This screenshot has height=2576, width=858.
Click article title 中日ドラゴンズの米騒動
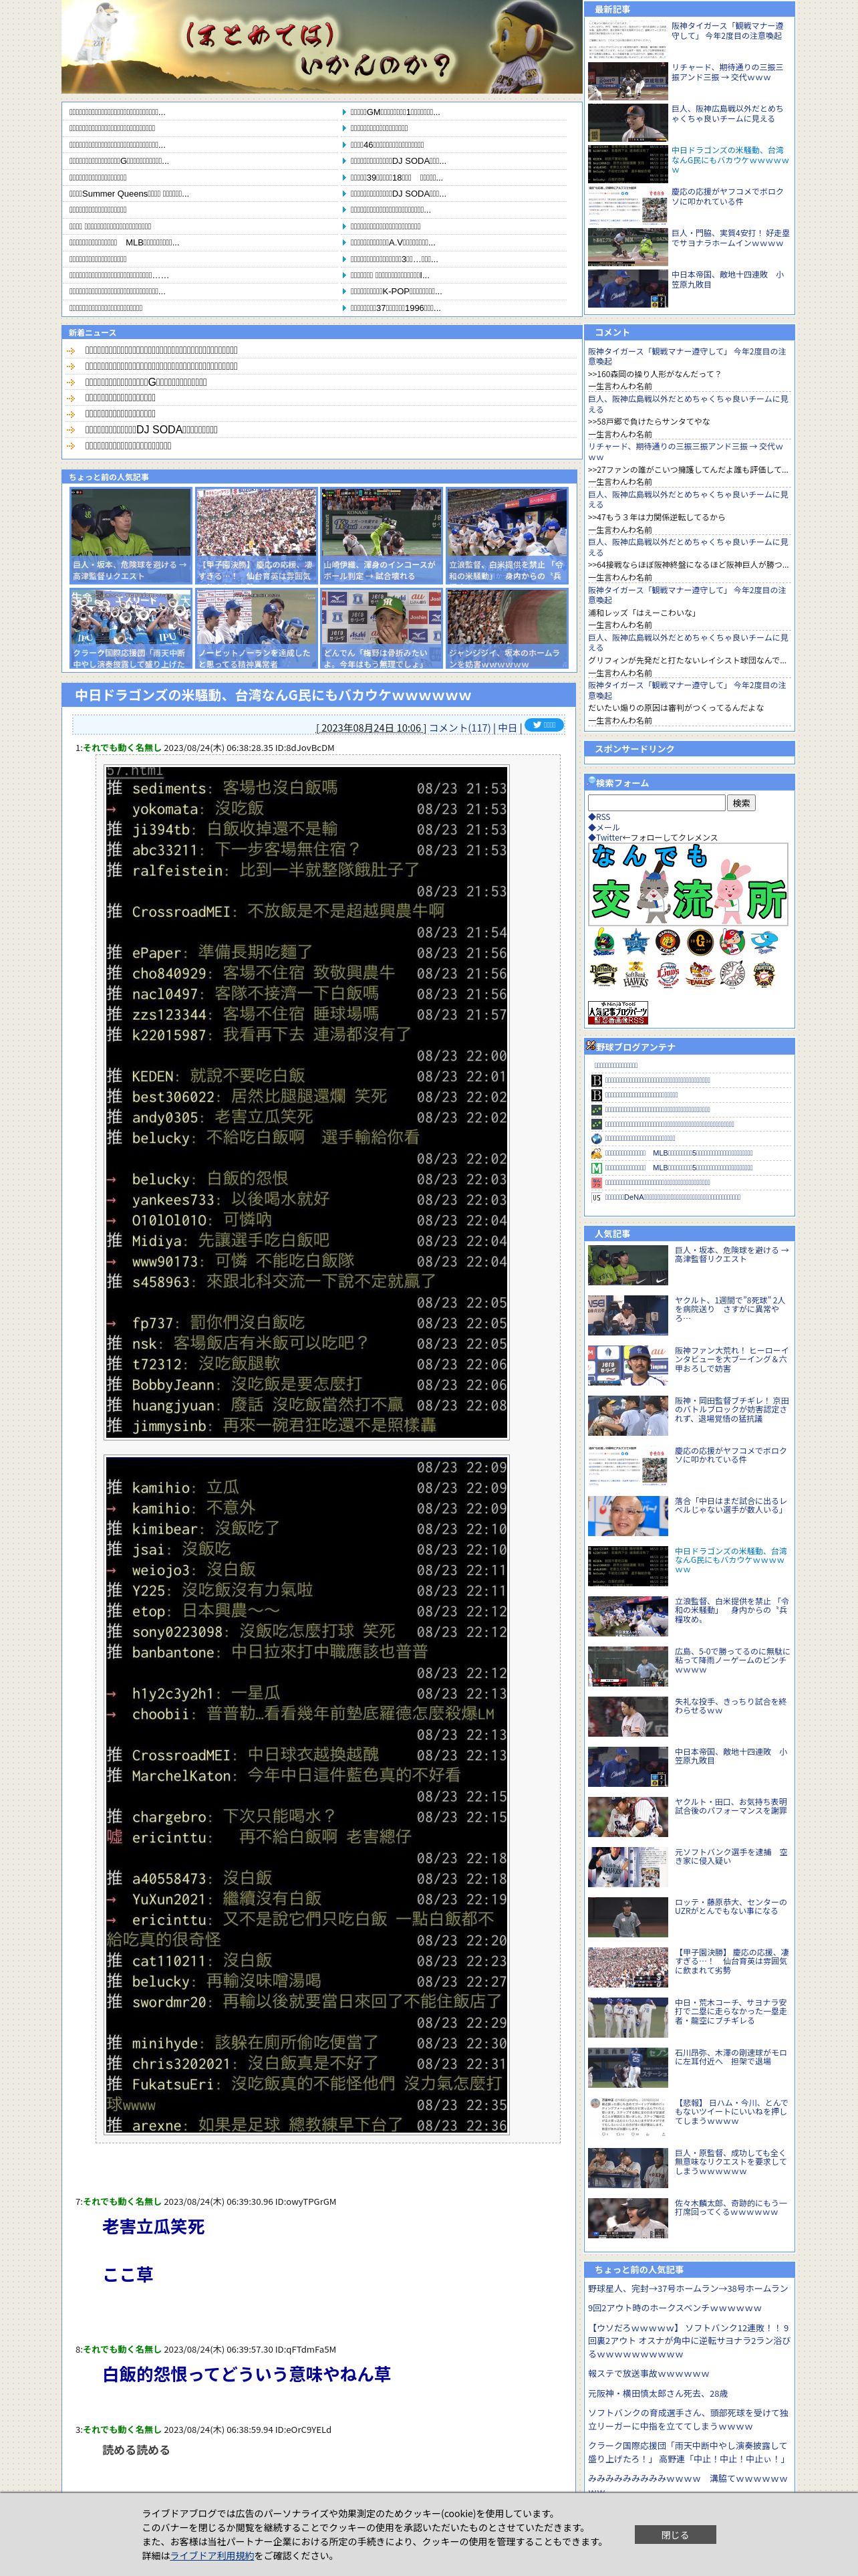273,695
